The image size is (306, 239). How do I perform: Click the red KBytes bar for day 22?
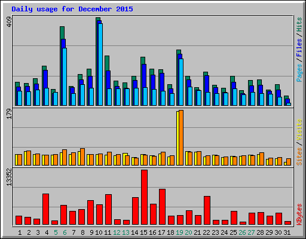click(207, 210)
